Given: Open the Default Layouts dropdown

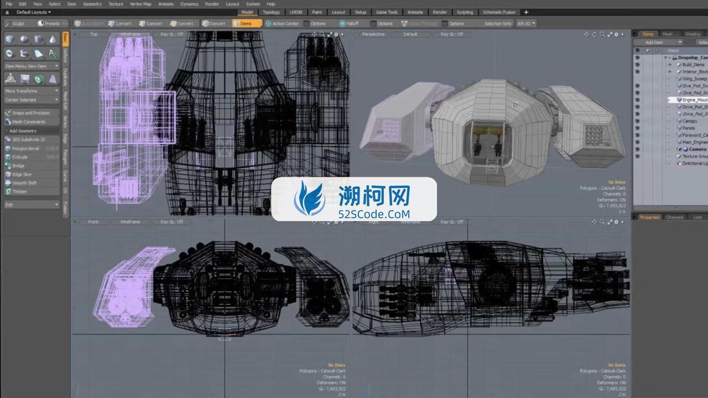Looking at the screenshot, I should 33,12.
